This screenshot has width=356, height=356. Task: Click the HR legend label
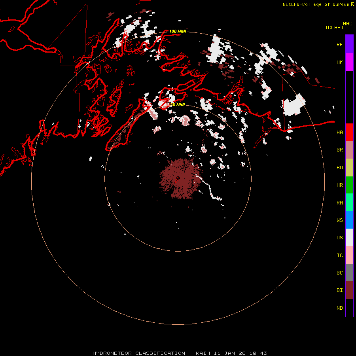point(339,185)
